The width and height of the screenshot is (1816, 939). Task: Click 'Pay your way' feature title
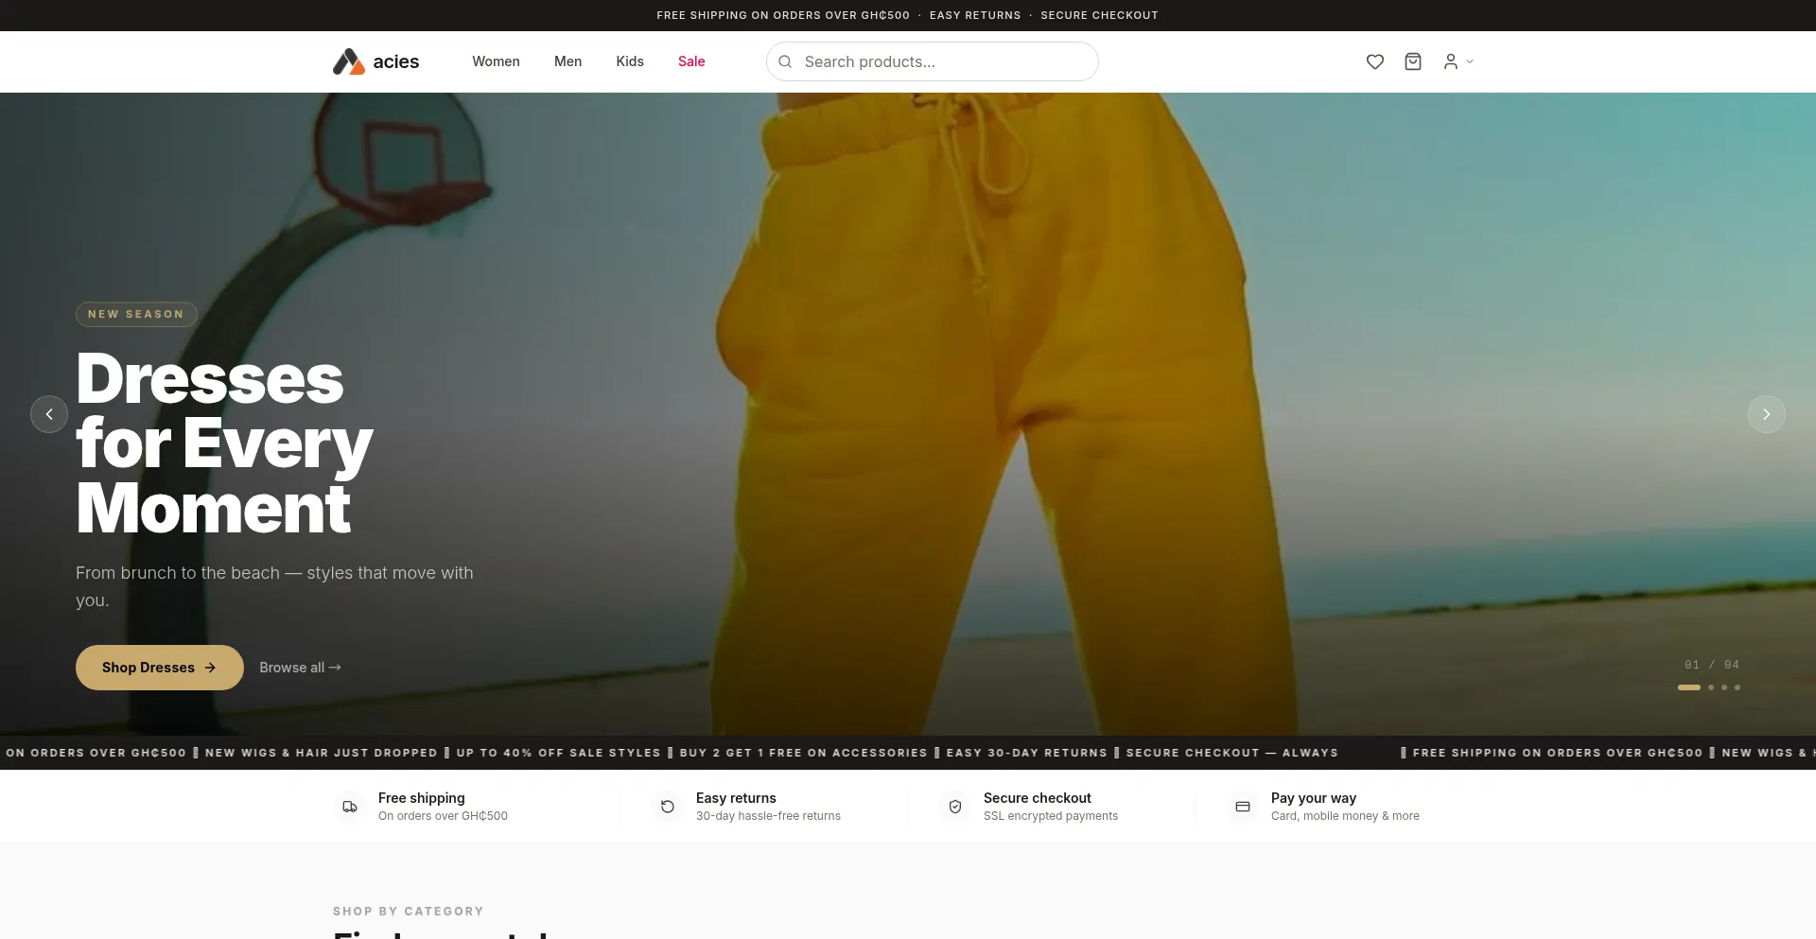1314,798
